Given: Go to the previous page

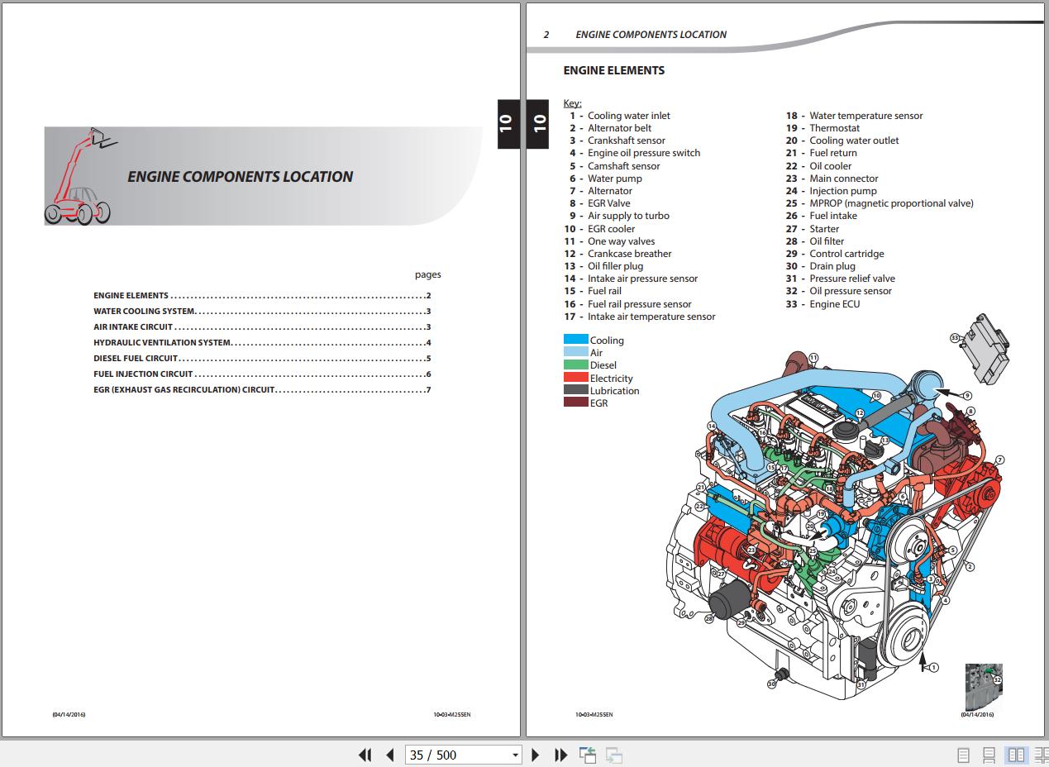Looking at the screenshot, I should pyautogui.click(x=390, y=755).
